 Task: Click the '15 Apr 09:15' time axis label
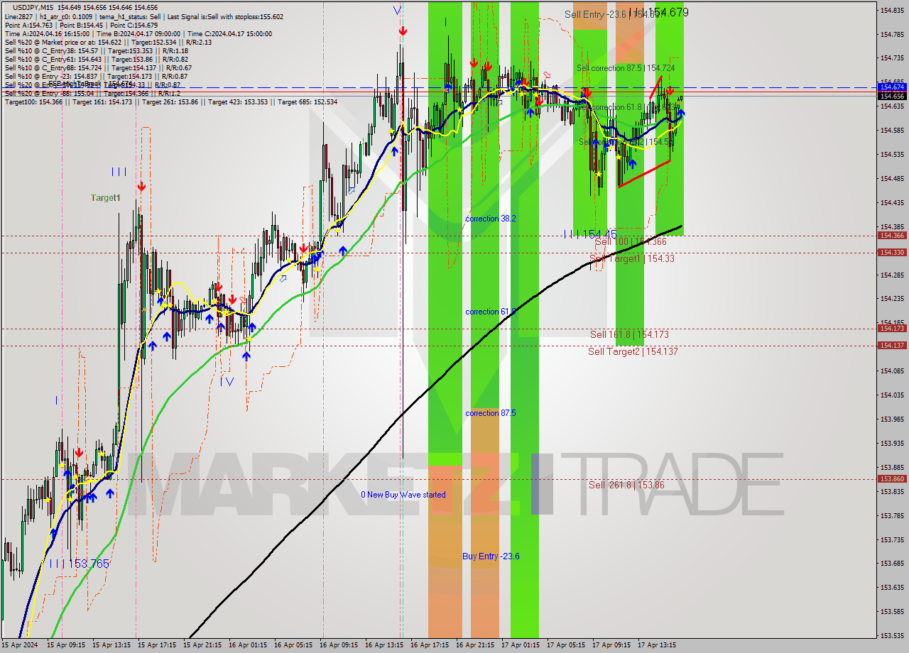[x=67, y=645]
